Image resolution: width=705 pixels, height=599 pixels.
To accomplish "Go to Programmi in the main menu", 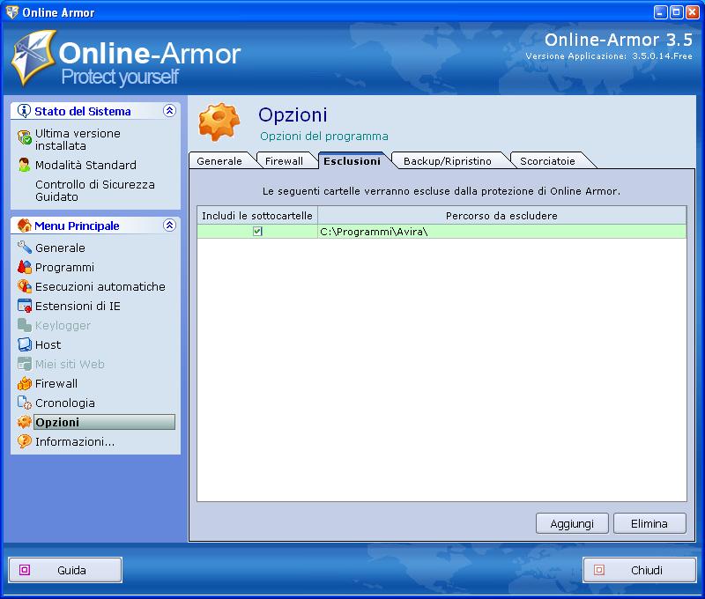I will [64, 268].
